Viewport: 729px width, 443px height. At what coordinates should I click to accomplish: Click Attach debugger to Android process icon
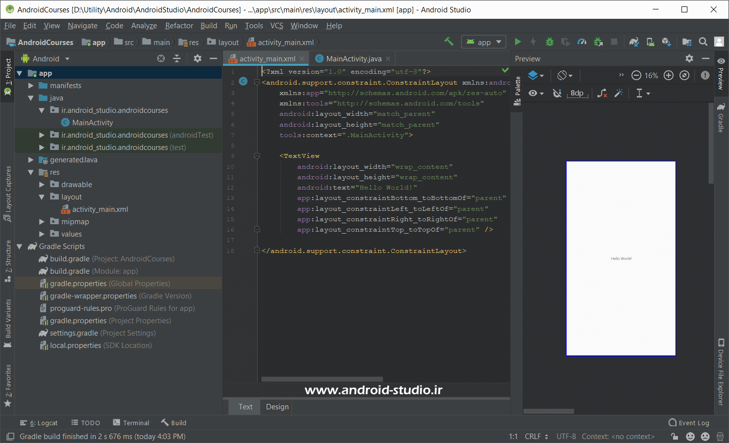coord(598,42)
